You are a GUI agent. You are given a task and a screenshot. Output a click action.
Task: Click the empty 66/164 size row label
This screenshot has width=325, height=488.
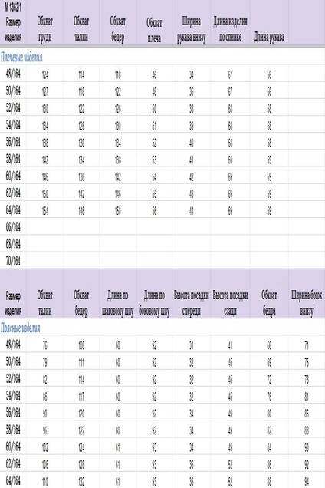[13, 227]
